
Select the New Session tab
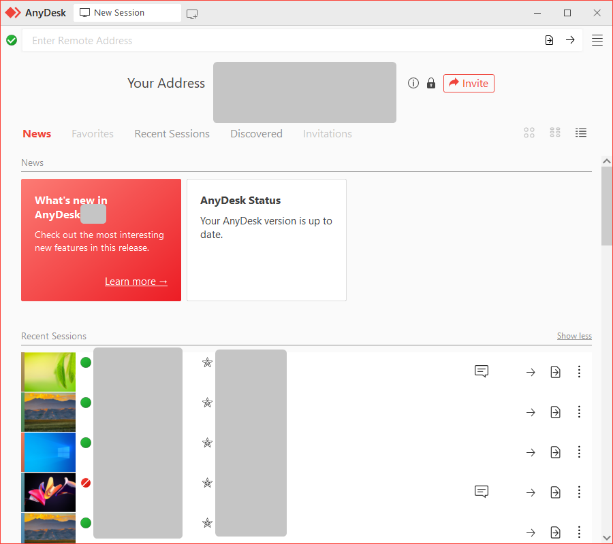pyautogui.click(x=127, y=13)
